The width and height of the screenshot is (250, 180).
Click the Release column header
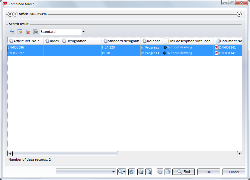(x=151, y=41)
